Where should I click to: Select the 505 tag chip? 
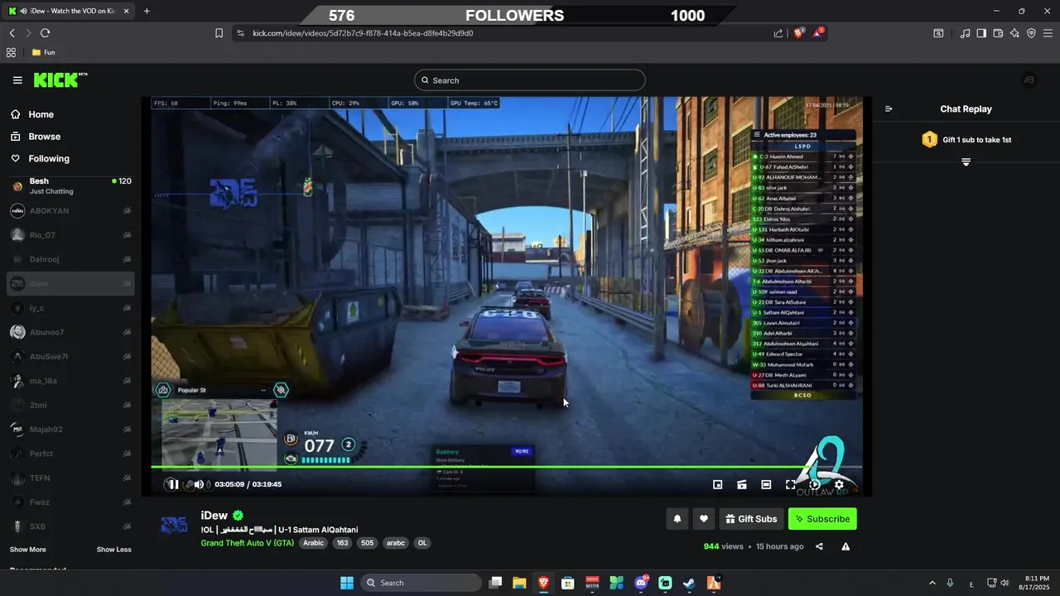click(x=367, y=543)
